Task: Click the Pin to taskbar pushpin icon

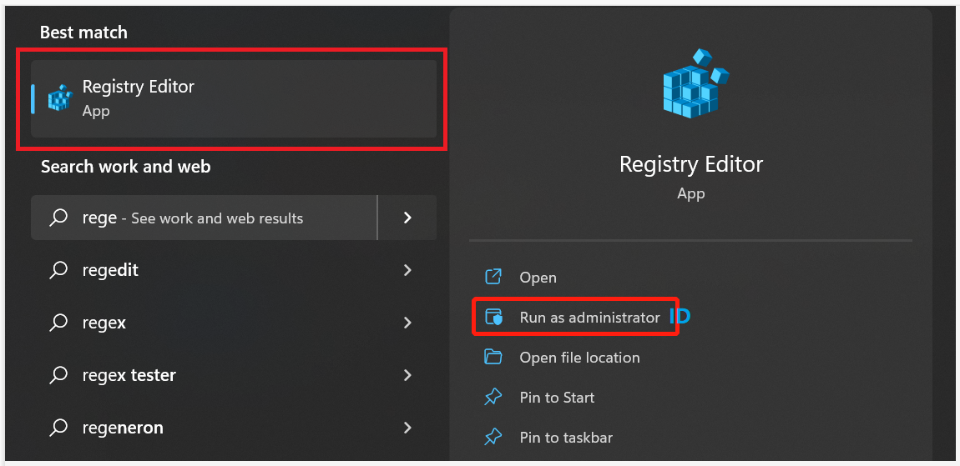Action: pos(493,438)
